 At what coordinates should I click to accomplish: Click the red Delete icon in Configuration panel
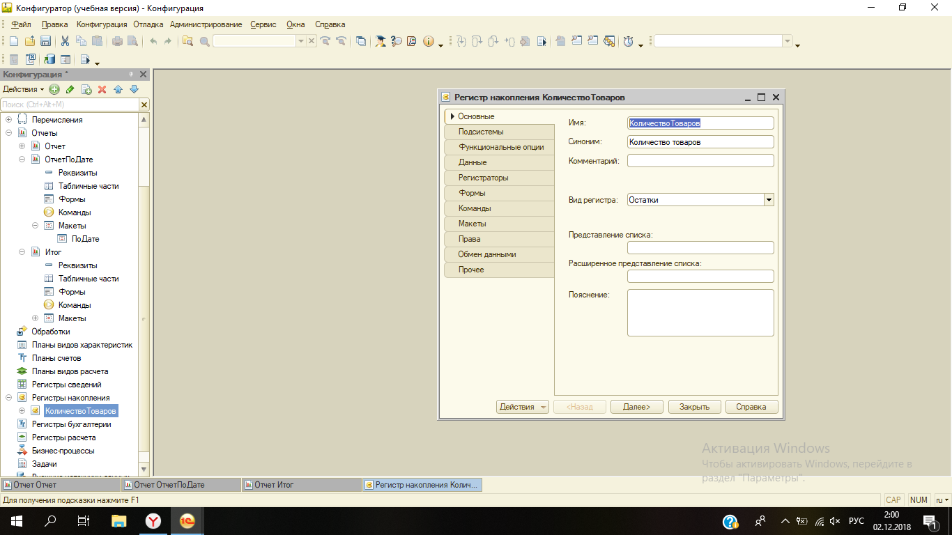[102, 89]
